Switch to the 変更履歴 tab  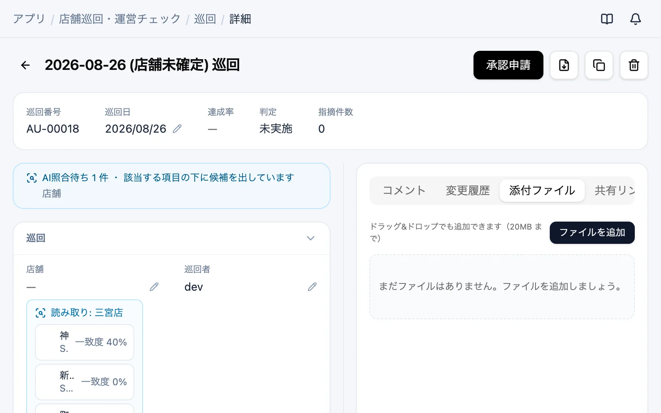click(468, 191)
